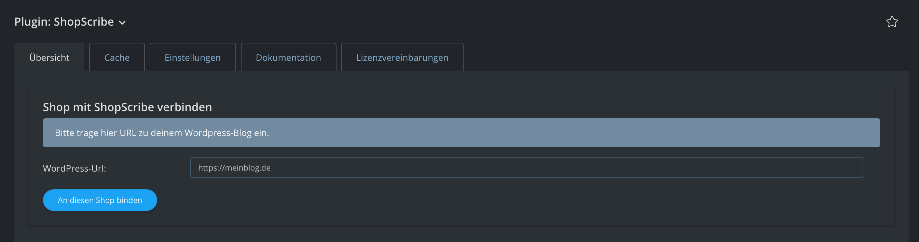Show the Lizenzvereinbarungen tab
The image size is (919, 242).
click(x=402, y=57)
